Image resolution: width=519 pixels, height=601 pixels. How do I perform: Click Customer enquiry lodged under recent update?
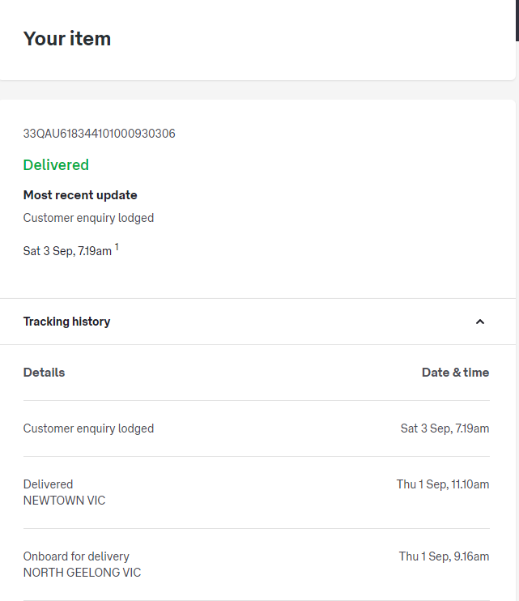pos(88,218)
